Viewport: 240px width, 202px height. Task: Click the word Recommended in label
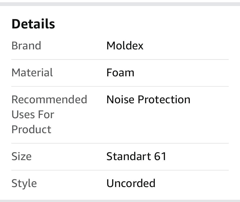[x=49, y=100]
